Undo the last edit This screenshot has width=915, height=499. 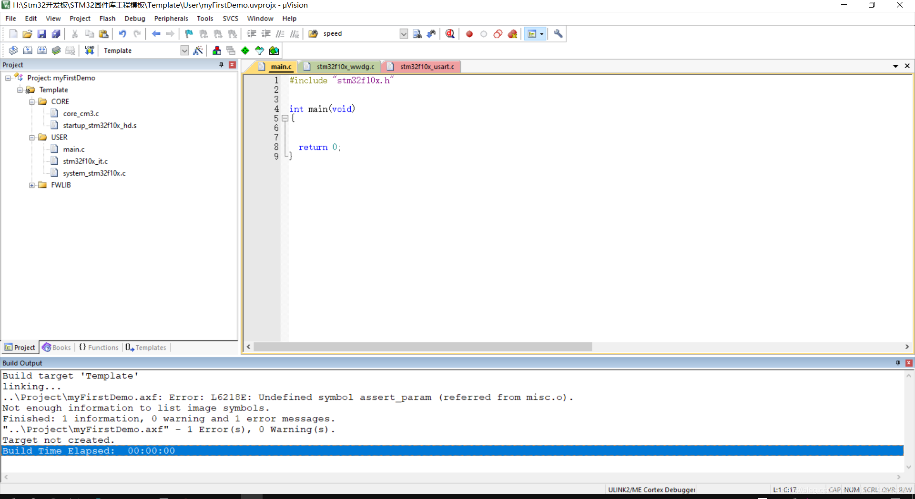122,34
